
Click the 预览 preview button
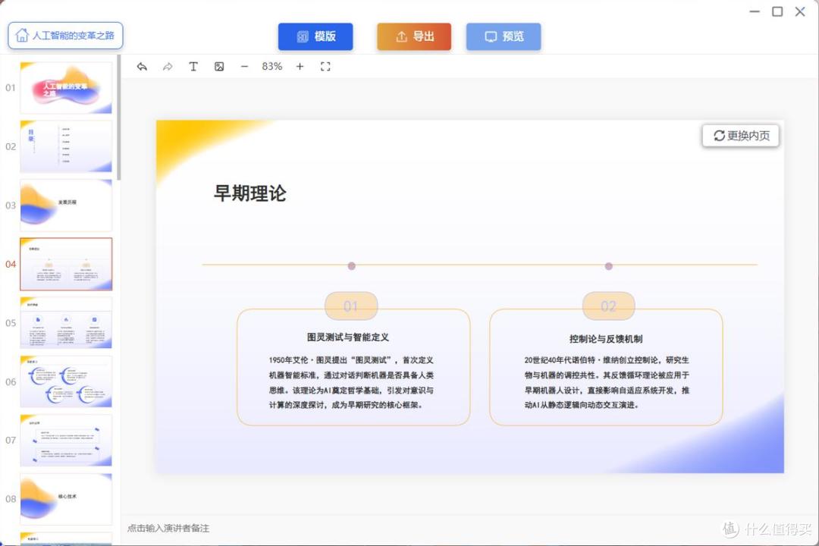(504, 36)
